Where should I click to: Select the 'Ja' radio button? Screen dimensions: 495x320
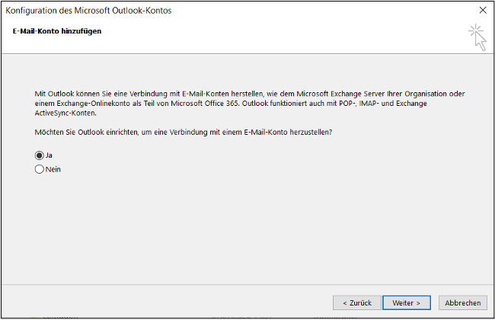[x=40, y=155]
